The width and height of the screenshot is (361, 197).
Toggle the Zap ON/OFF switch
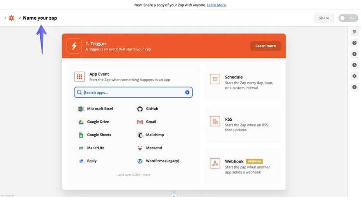point(348,18)
